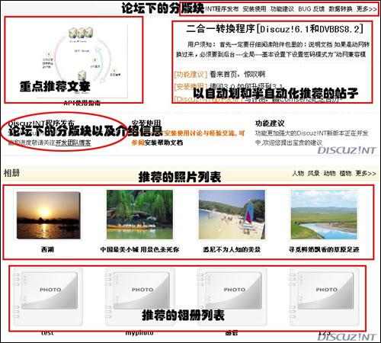Click the caption 中国最美小城 用景色杀死你
381x343 pixels.
click(x=139, y=249)
